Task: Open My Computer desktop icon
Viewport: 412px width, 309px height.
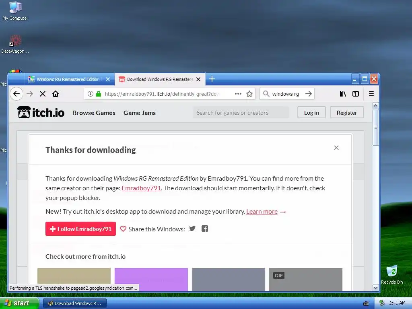Action: coord(15,11)
